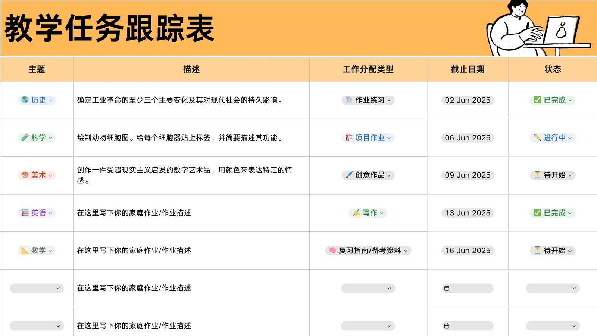Click the test tube icon beside 科学
This screenshot has height=336, width=597.
25,138
